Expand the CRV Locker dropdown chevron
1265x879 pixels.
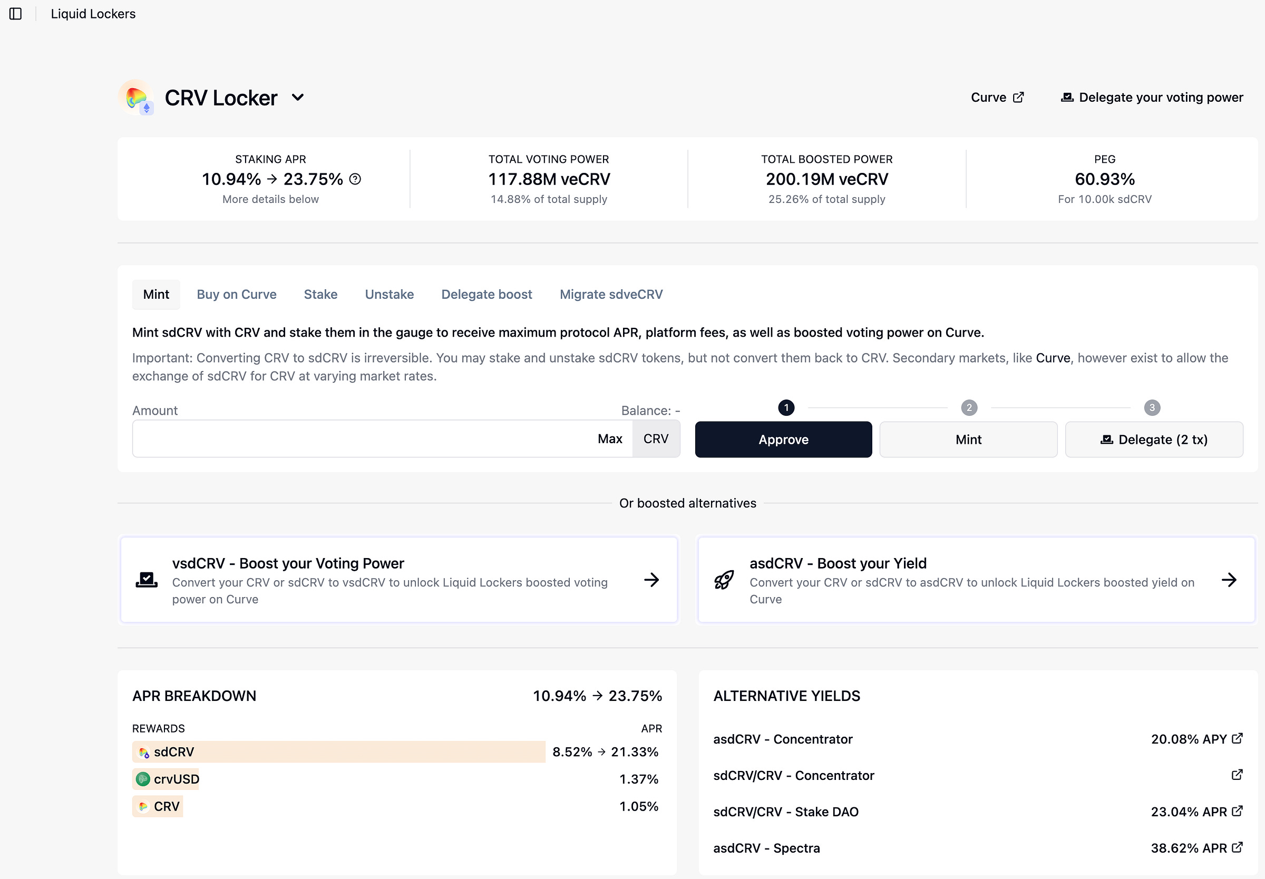(297, 97)
